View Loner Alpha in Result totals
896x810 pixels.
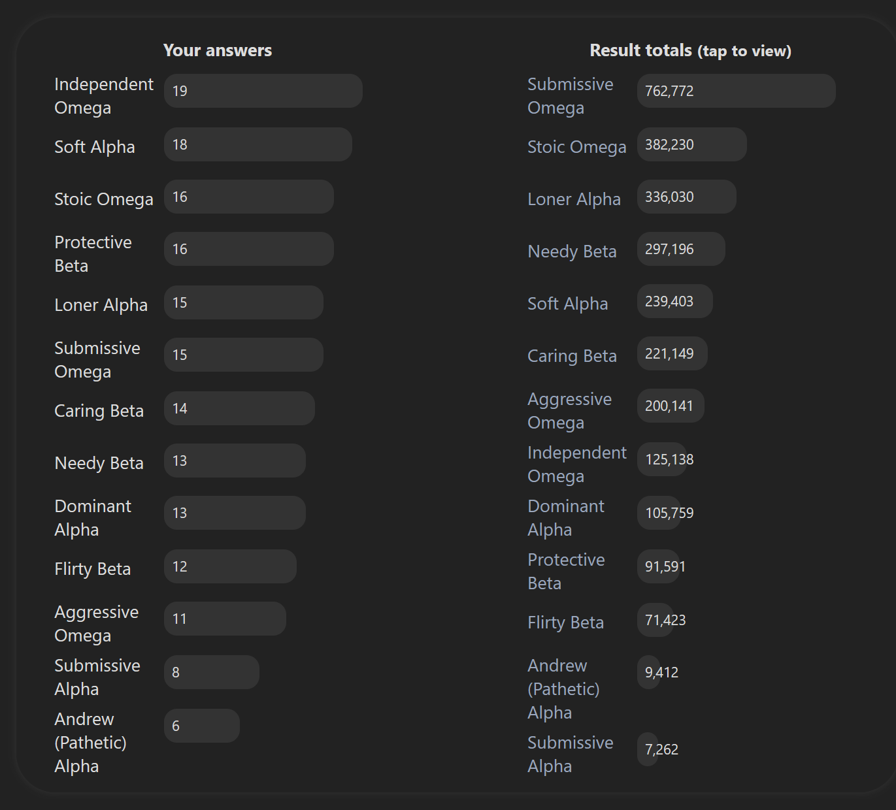[574, 199]
